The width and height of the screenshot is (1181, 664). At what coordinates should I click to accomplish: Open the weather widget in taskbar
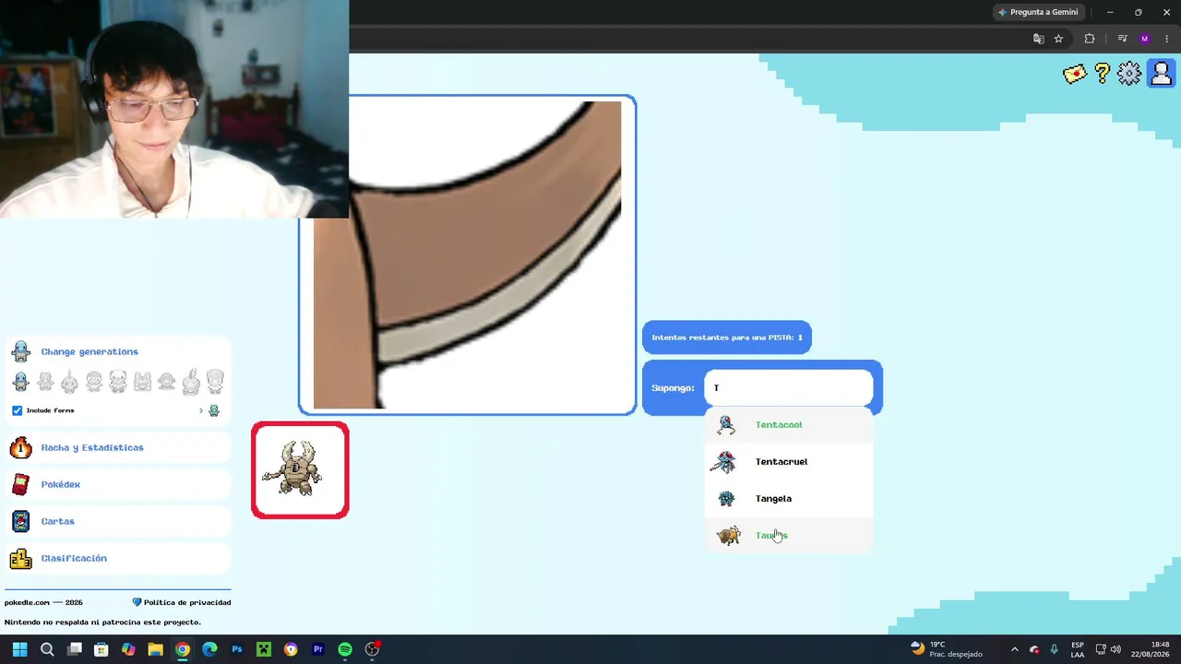[946, 649]
